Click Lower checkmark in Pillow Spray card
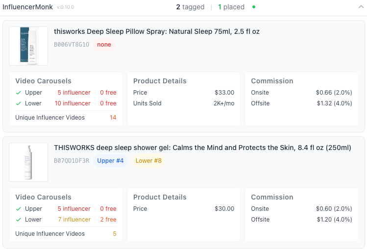Screen dimensions: 367x250 (x=19, y=103)
